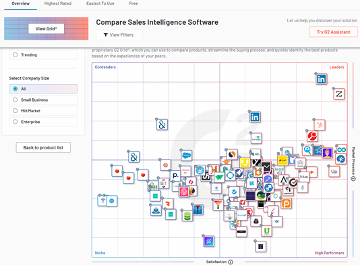Open the Oracle logo marker
This screenshot has height=265, width=360.
click(x=185, y=171)
